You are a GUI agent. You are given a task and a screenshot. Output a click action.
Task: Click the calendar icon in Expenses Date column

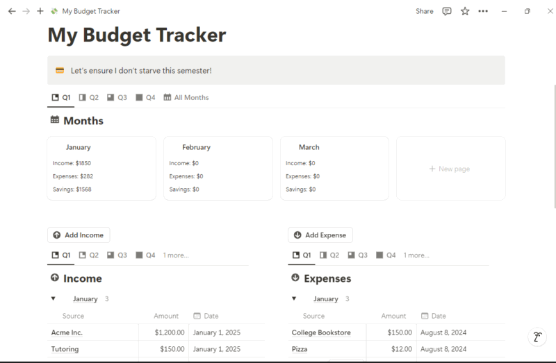[x=425, y=316]
